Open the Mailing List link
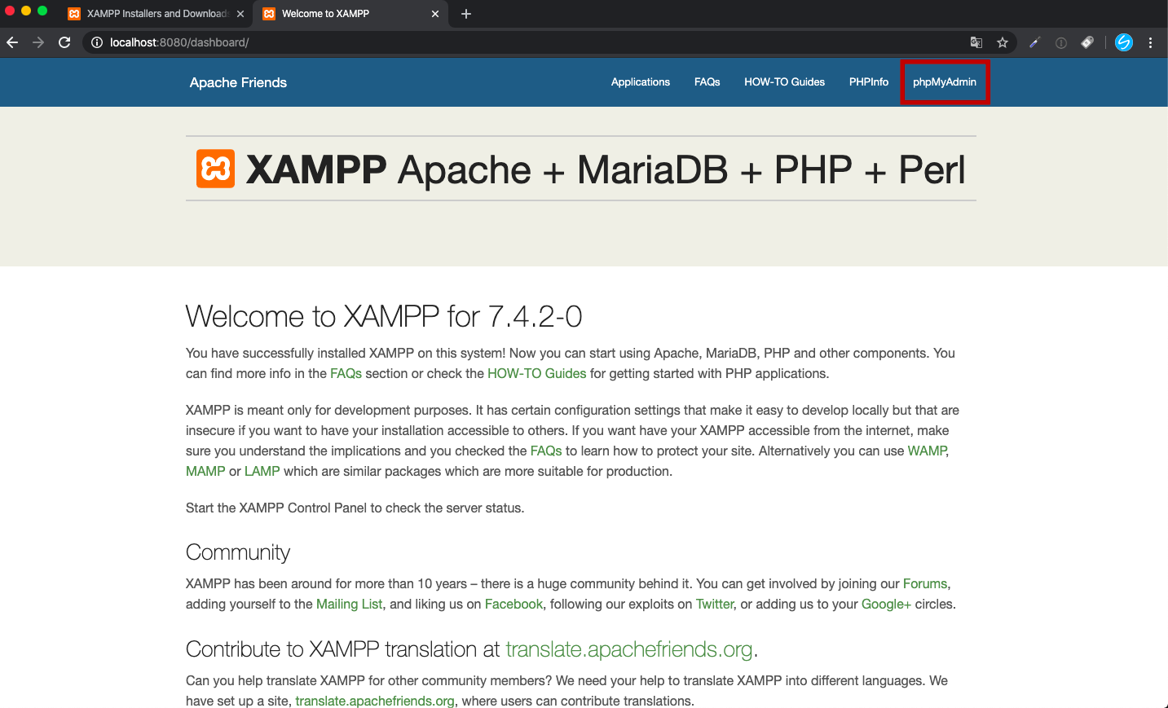This screenshot has width=1168, height=708. click(x=350, y=604)
